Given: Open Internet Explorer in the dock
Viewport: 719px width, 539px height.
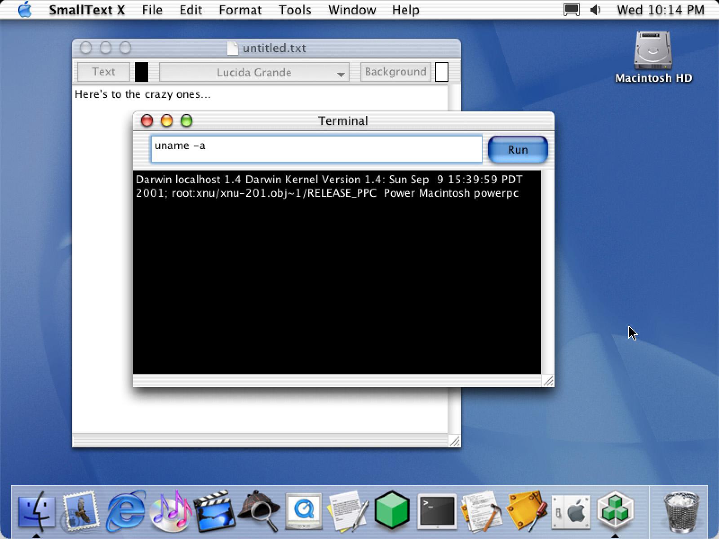Looking at the screenshot, I should 125,511.
